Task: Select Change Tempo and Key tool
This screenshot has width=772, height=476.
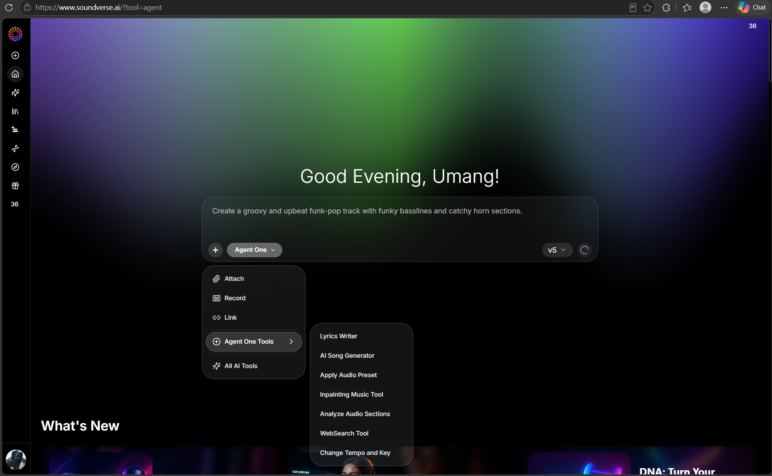Action: 361,453
